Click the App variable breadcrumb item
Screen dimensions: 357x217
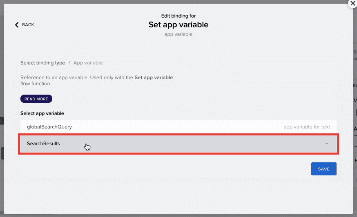(x=88, y=63)
